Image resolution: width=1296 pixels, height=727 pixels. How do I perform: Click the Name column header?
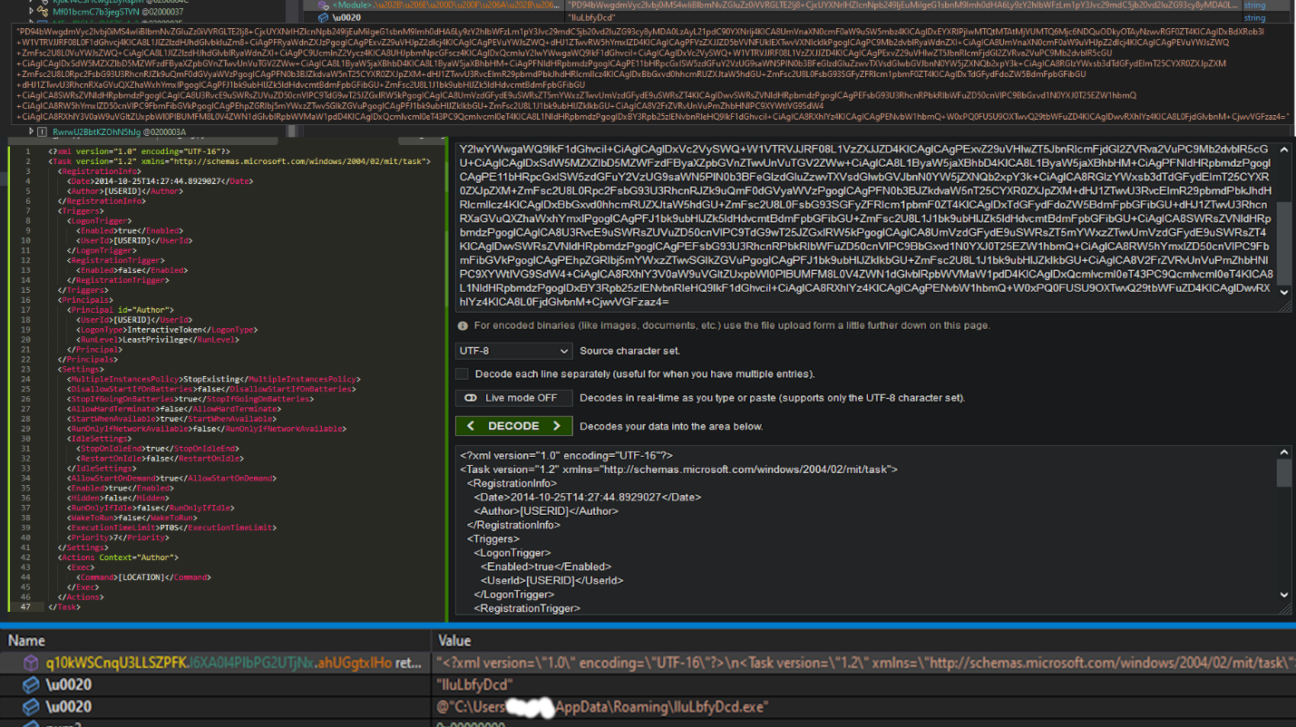(27, 641)
